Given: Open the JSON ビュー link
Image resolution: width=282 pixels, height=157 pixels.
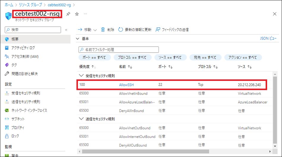Looking at the screenshot, I should pos(268,38).
